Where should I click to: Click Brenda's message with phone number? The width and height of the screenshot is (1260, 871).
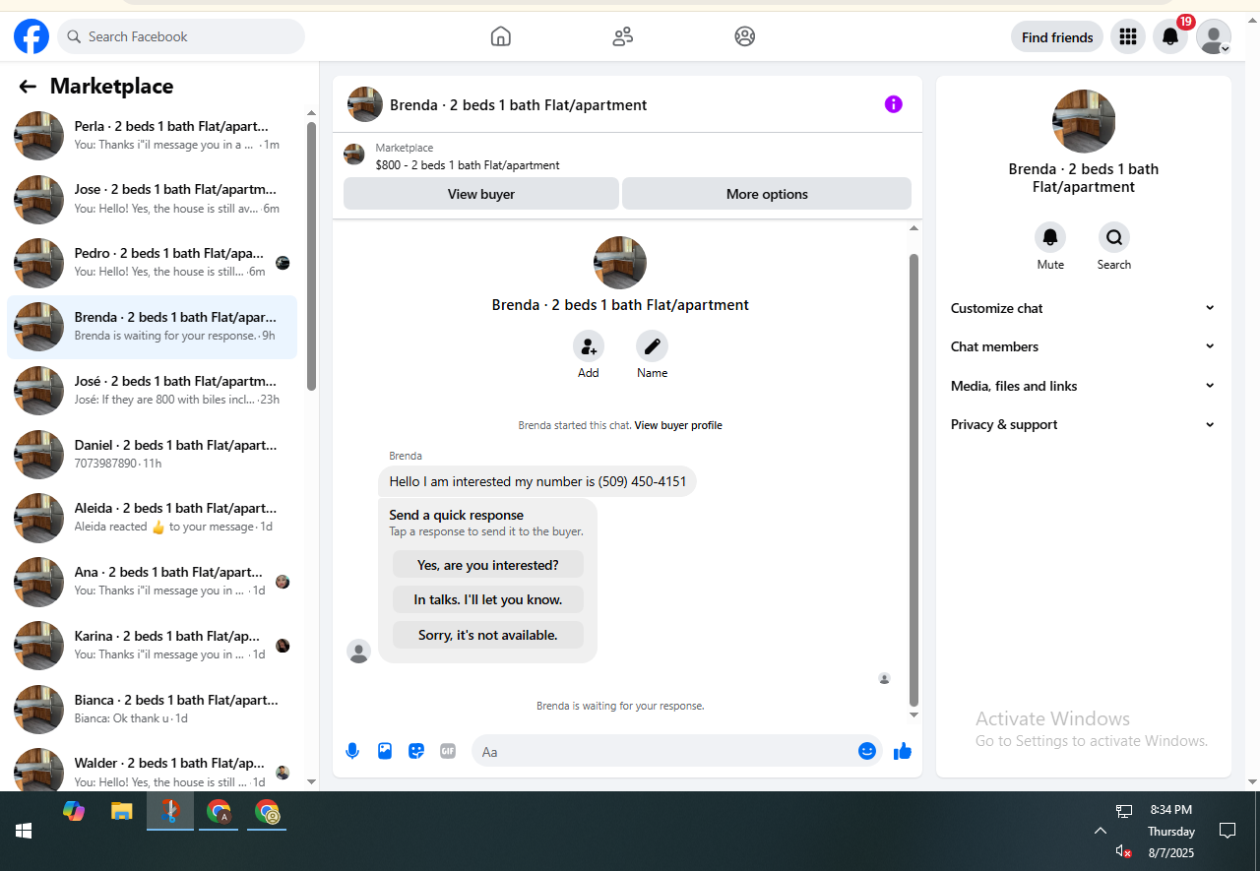point(537,481)
